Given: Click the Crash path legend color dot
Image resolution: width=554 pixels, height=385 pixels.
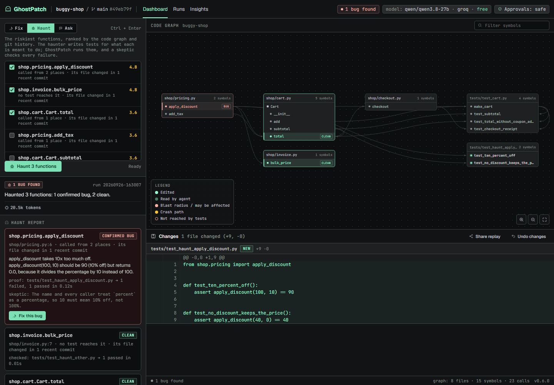Looking at the screenshot, I should click(157, 212).
